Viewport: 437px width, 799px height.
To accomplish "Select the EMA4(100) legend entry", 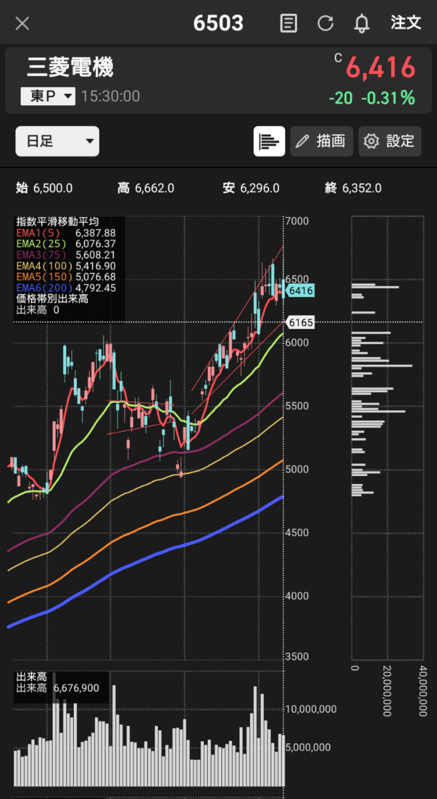I will (x=66, y=266).
